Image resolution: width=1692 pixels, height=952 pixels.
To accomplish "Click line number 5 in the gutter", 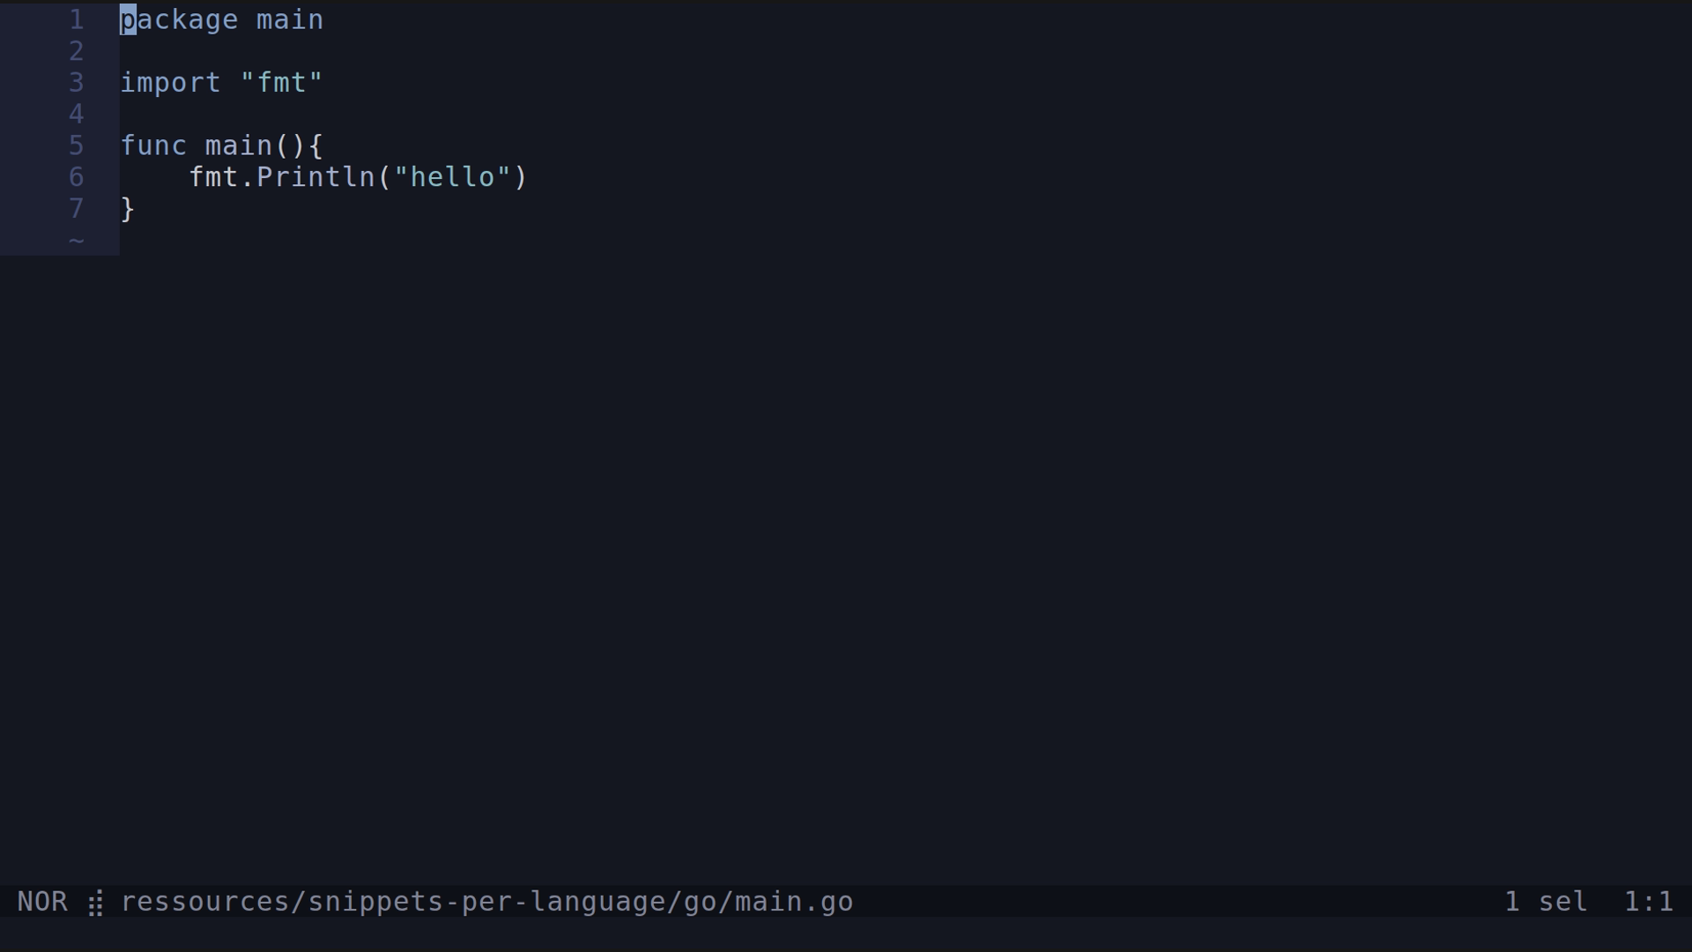I will point(77,145).
